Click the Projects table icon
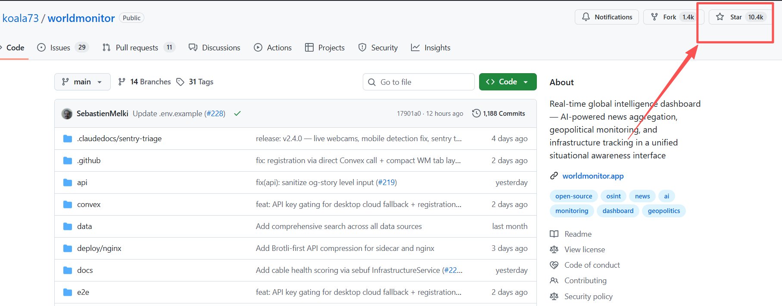Screen dimensions: 782x306 pyautogui.click(x=309, y=48)
